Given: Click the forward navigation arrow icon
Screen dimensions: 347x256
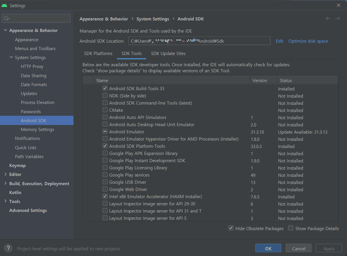Looking at the screenshot, I should (x=337, y=18).
